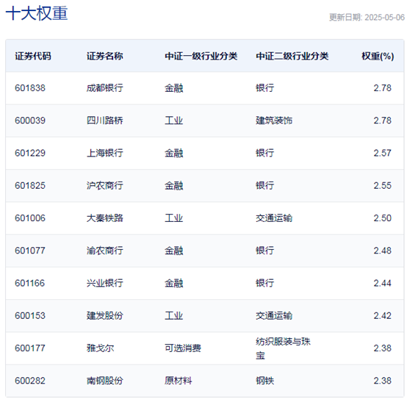Screen dimensions: 407x402
Task: Select stock code 601077
Action: (x=30, y=251)
